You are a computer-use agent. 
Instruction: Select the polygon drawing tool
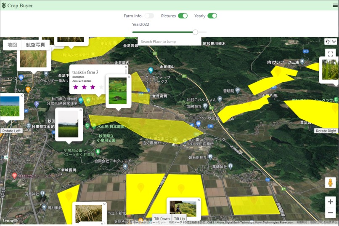[x=334, y=41]
